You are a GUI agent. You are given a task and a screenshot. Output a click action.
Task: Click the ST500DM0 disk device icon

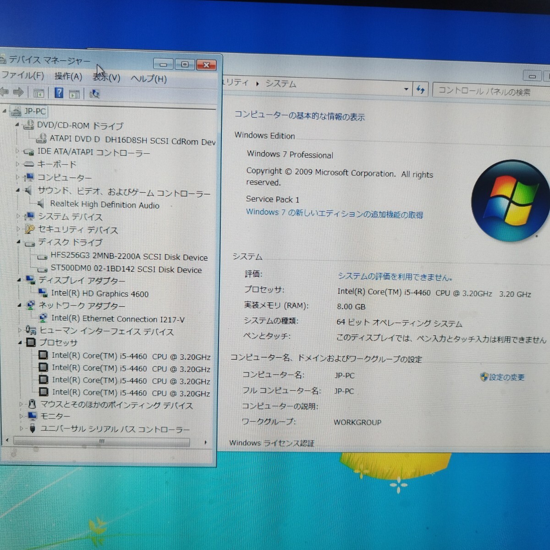click(42, 269)
